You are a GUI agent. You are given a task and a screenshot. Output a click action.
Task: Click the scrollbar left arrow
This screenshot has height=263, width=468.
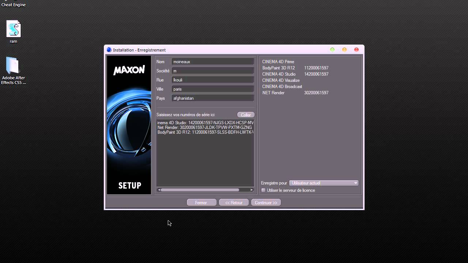tap(159, 190)
